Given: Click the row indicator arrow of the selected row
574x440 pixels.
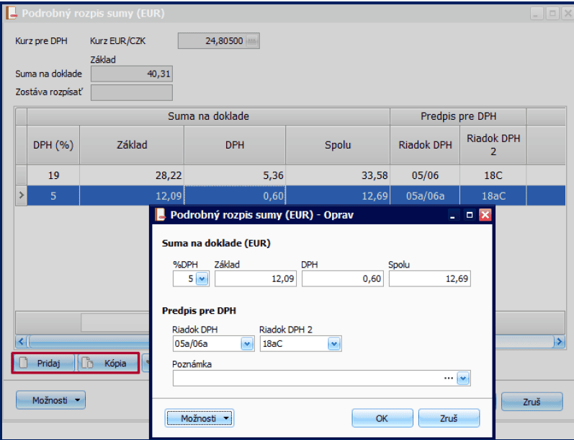Looking at the screenshot, I should tap(21, 195).
